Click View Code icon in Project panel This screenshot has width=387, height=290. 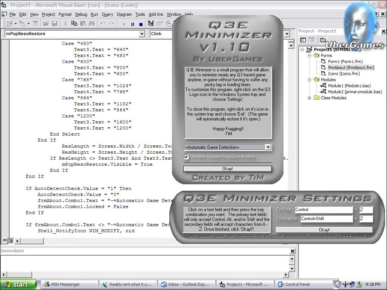(x=303, y=40)
